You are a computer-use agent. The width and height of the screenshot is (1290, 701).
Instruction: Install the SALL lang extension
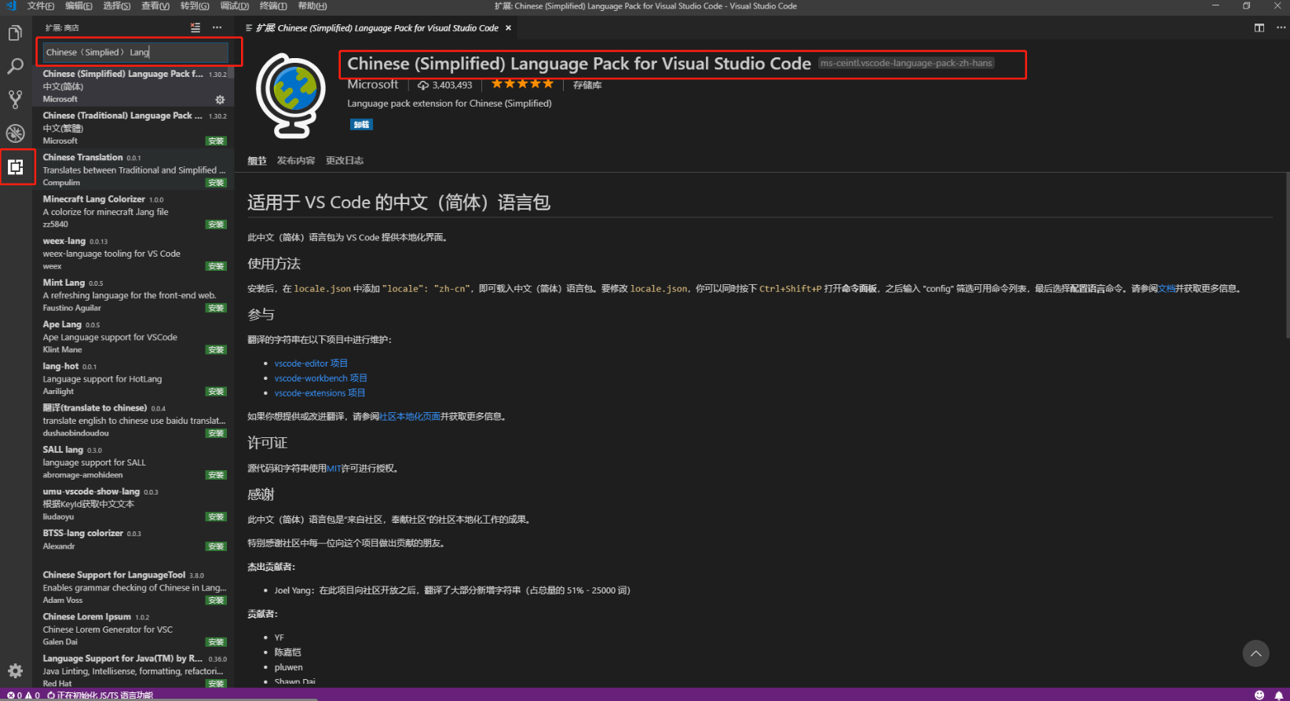[x=216, y=475]
